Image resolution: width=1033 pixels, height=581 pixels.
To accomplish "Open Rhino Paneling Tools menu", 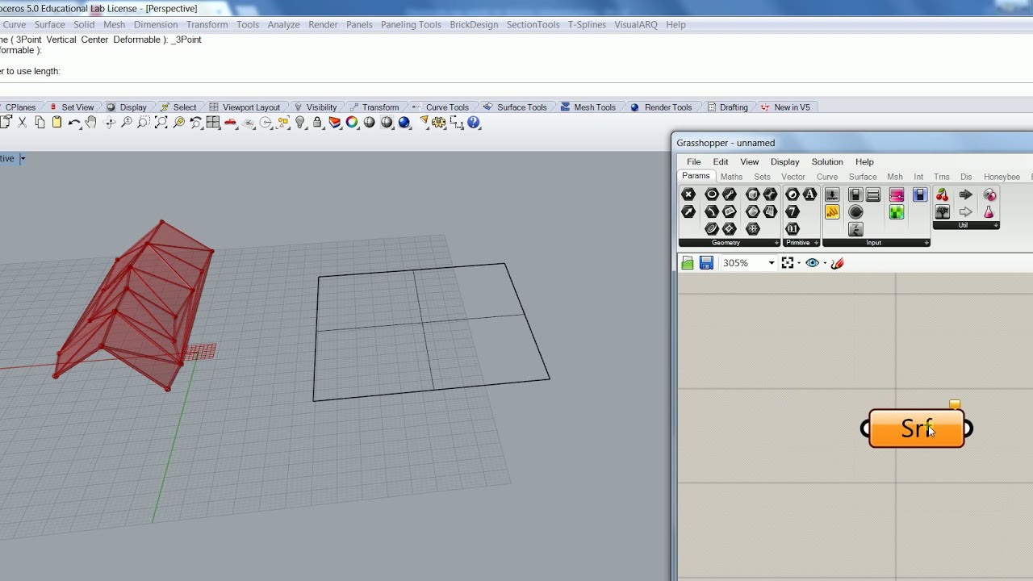I will [x=411, y=24].
